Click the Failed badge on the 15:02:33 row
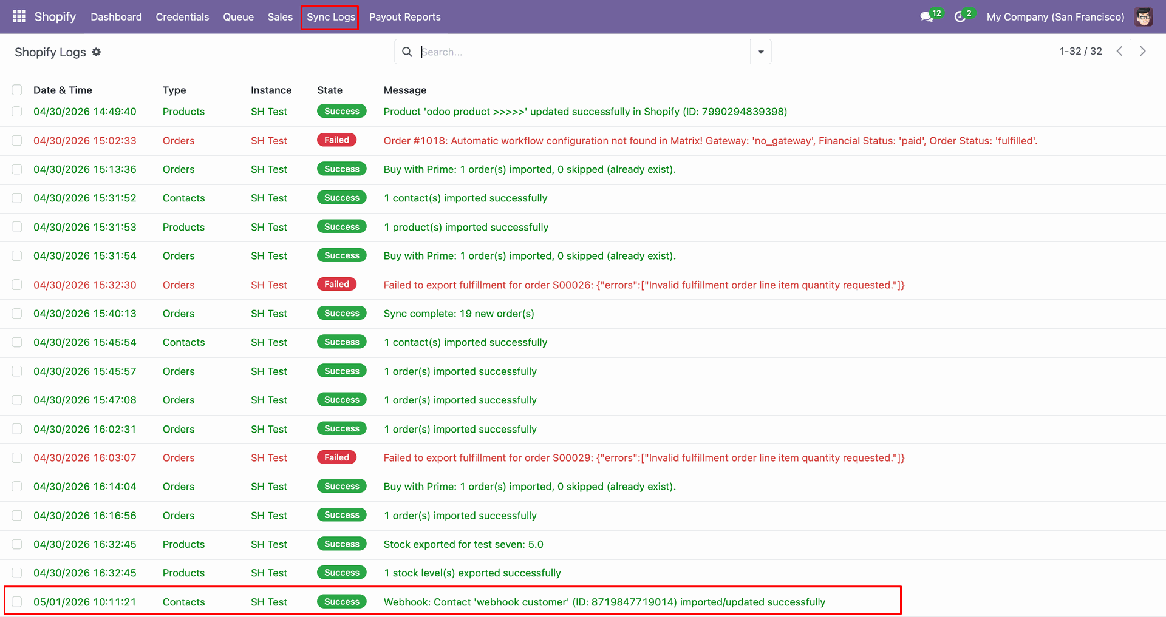 click(336, 140)
